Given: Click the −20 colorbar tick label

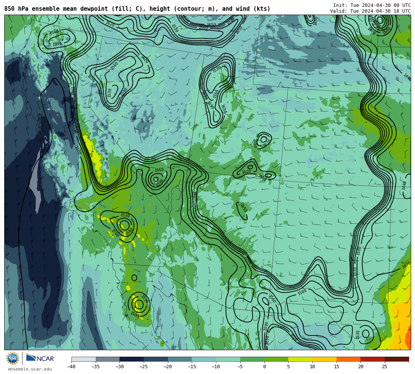Looking at the screenshot, I should pos(168,367).
